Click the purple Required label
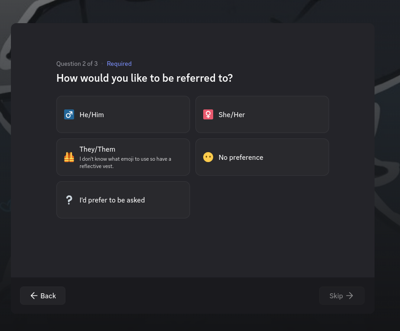Screen dimensions: 400x331 coord(119,64)
